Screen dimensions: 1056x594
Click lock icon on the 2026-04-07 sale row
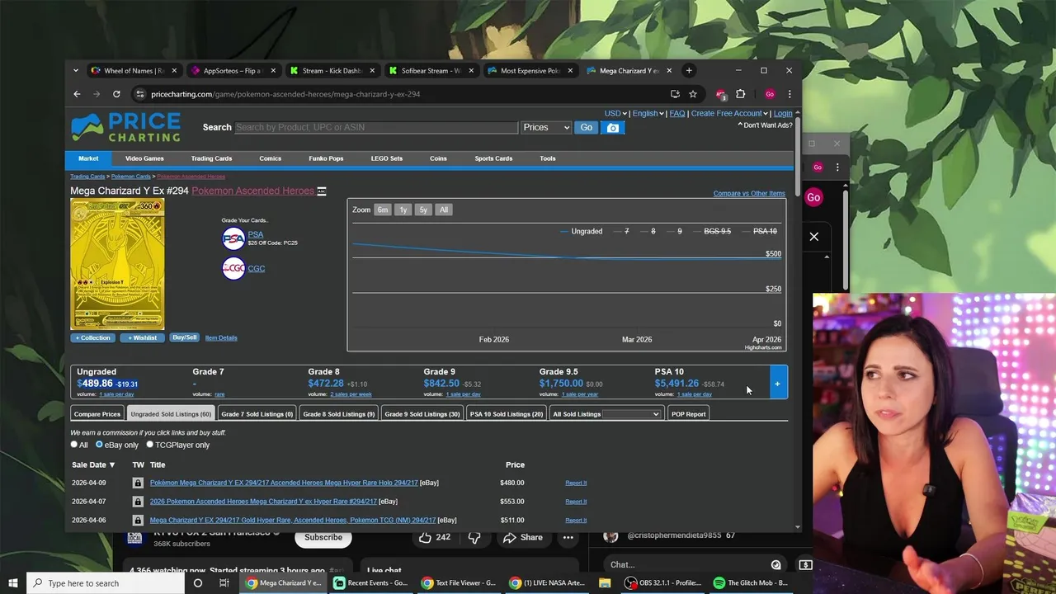(138, 501)
